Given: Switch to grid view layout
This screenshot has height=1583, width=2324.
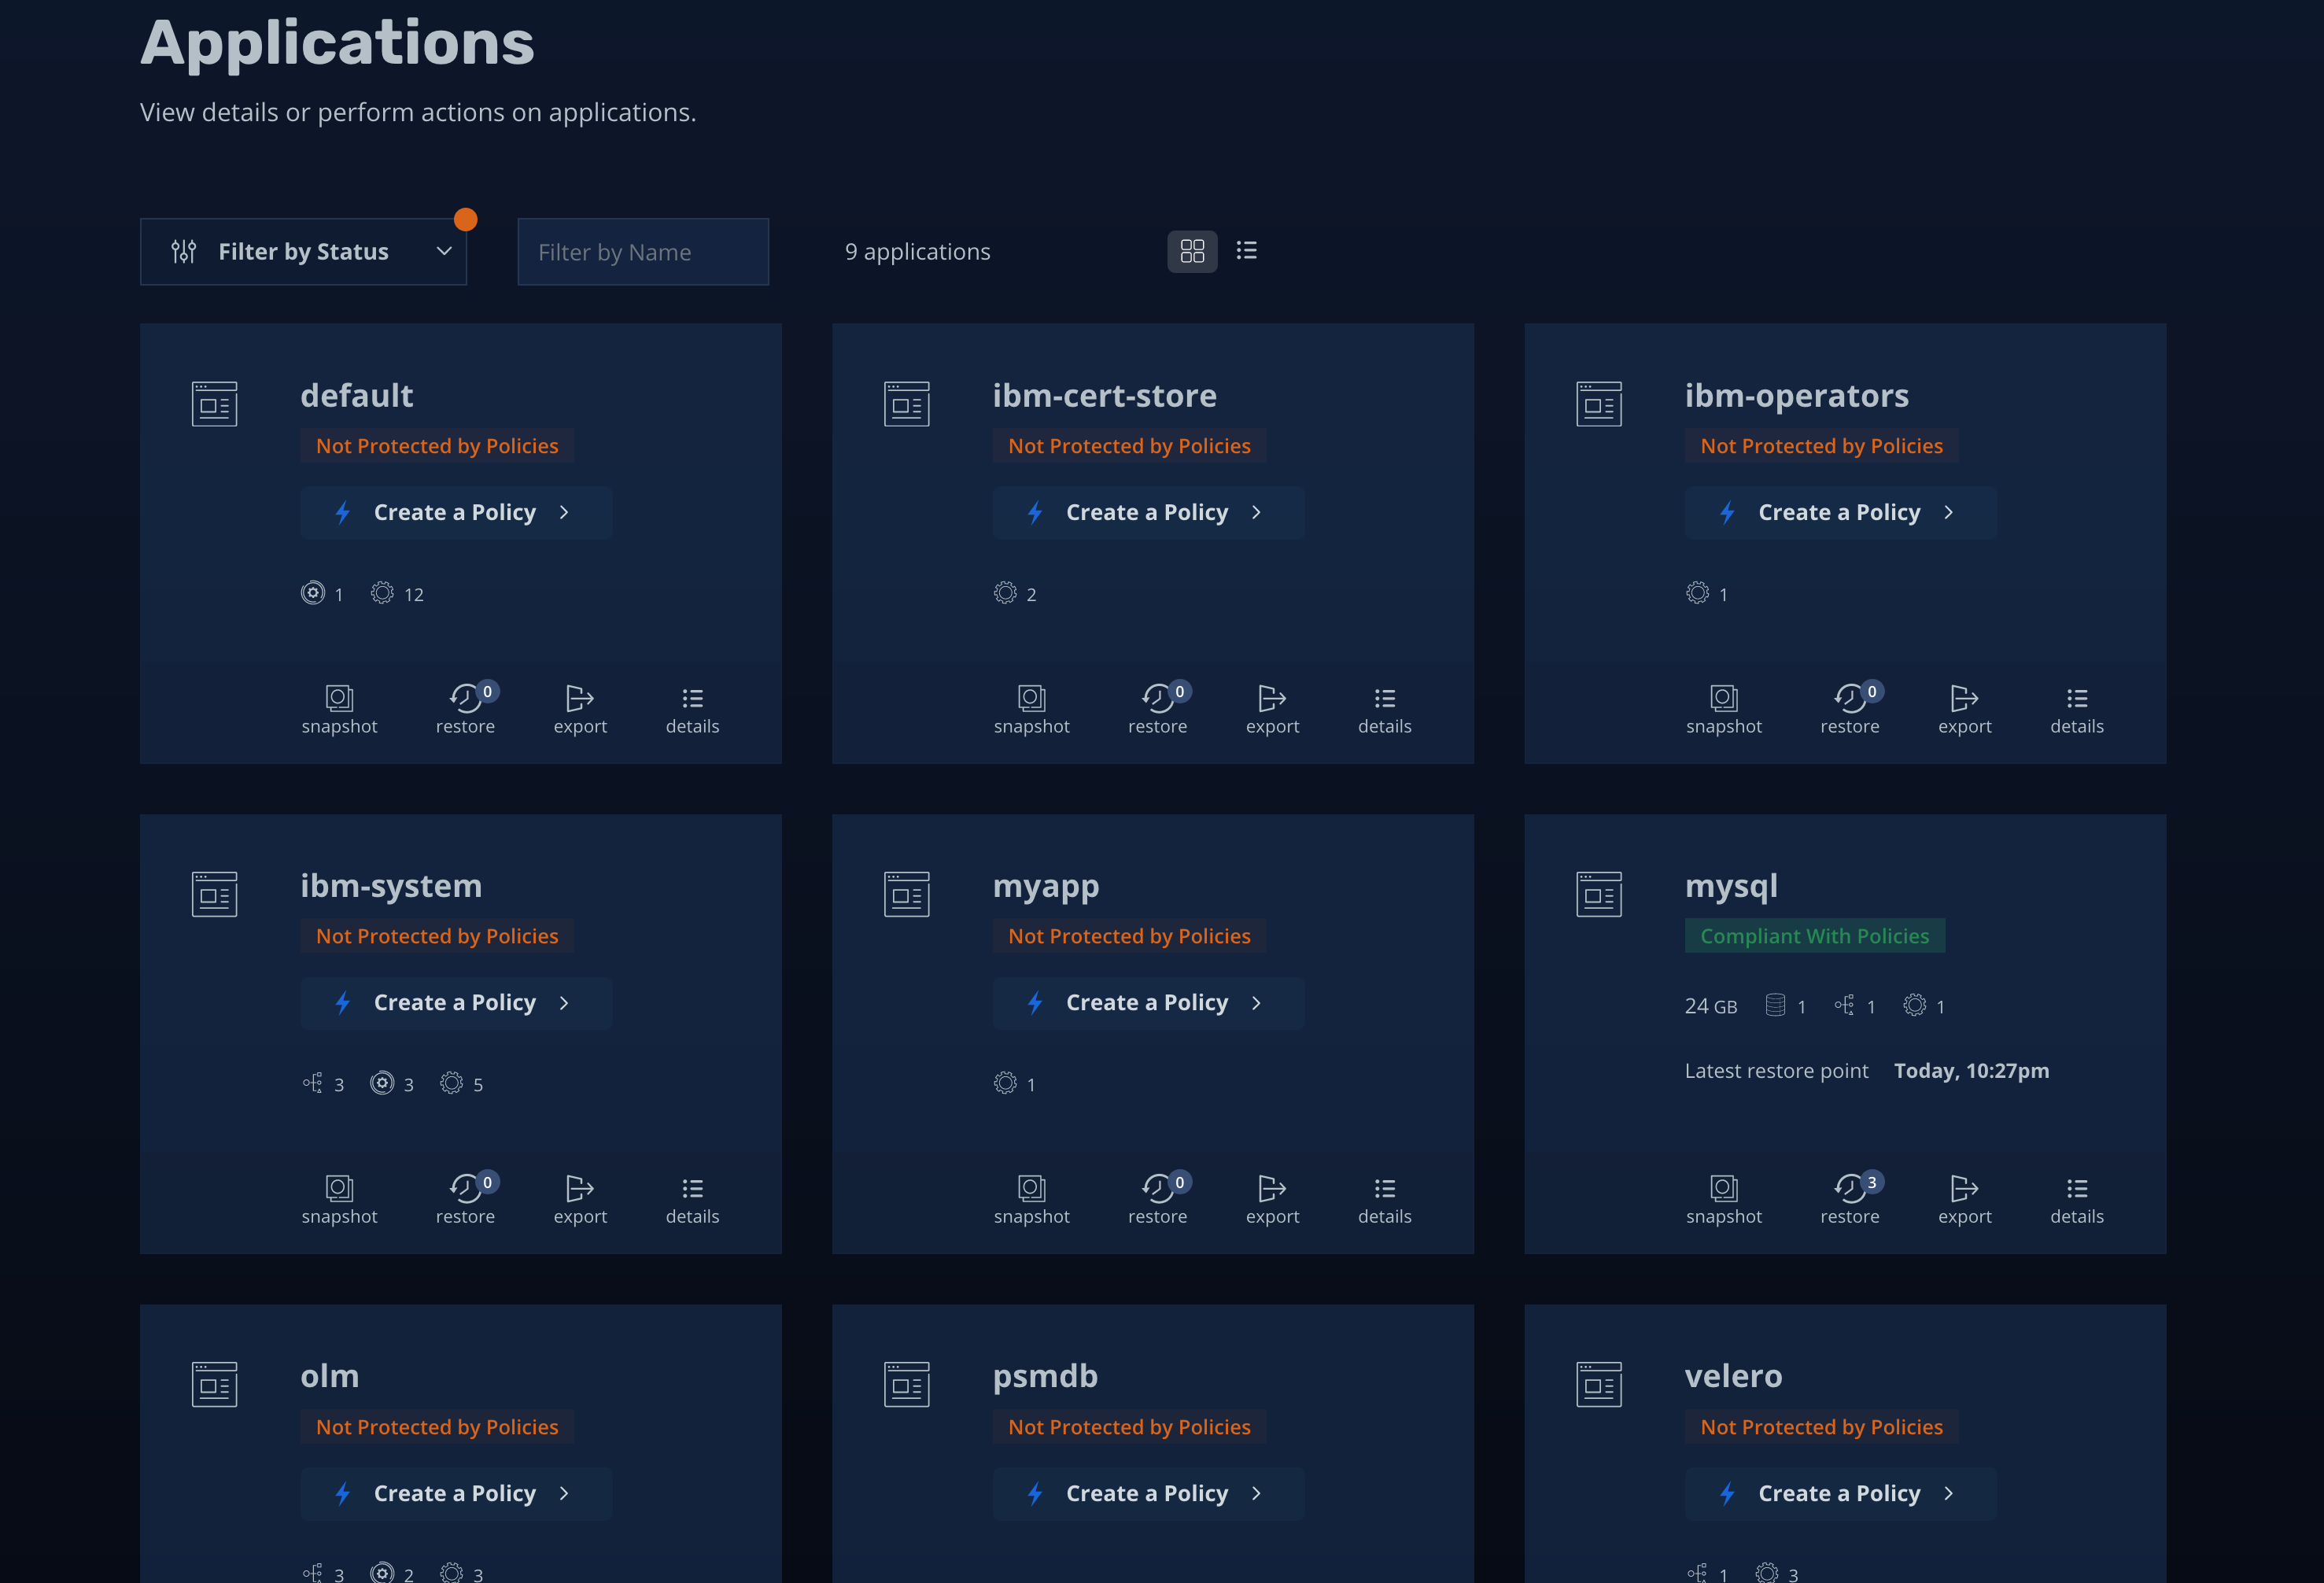Looking at the screenshot, I should (x=1192, y=251).
